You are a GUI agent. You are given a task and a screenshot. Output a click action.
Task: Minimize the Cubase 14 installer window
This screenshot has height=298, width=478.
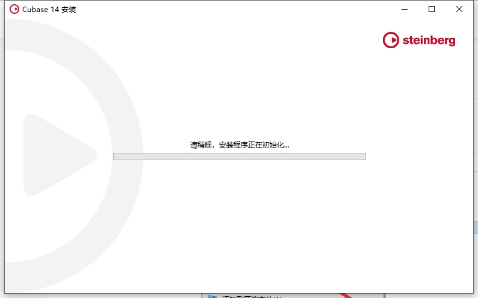point(404,9)
